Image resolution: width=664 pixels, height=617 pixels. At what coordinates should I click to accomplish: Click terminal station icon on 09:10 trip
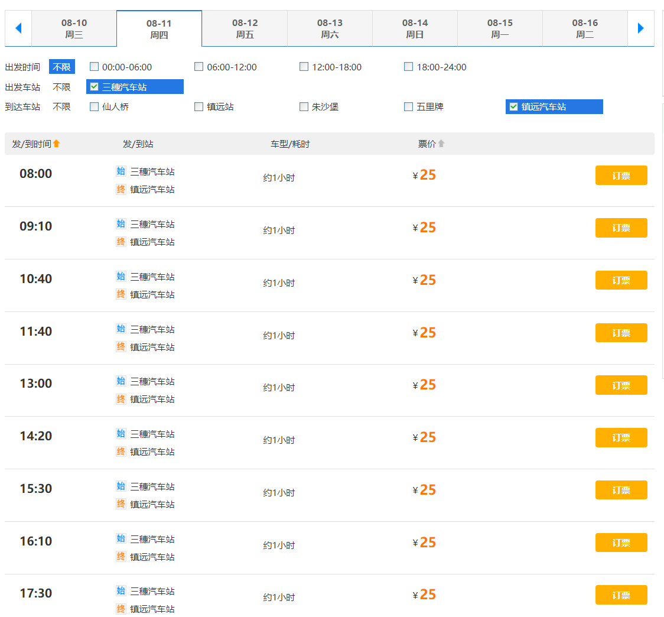[x=121, y=242]
